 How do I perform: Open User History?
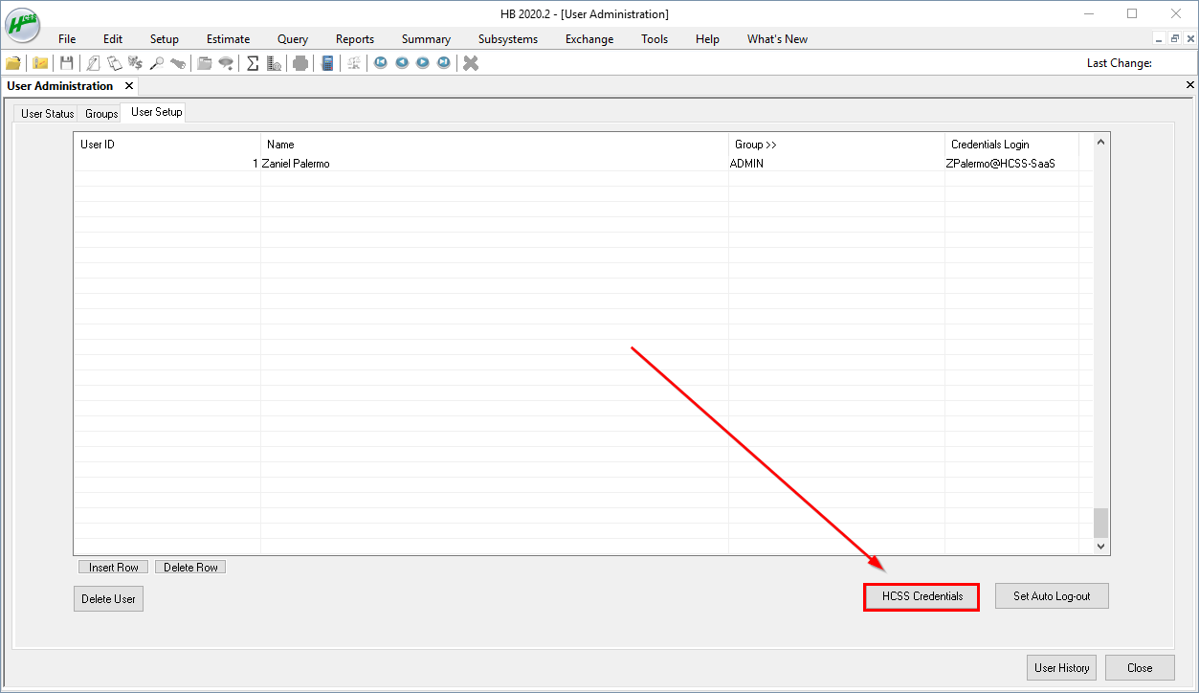[1061, 667]
